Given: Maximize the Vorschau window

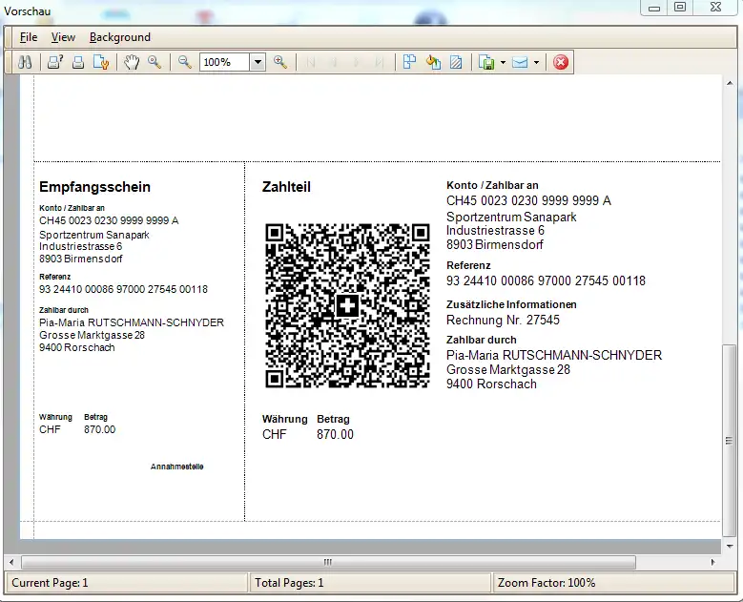Looking at the screenshot, I should click(680, 8).
